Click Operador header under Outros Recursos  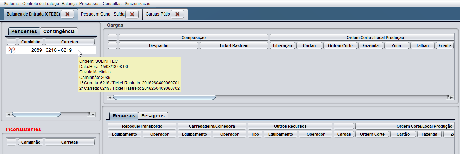click(x=315, y=134)
